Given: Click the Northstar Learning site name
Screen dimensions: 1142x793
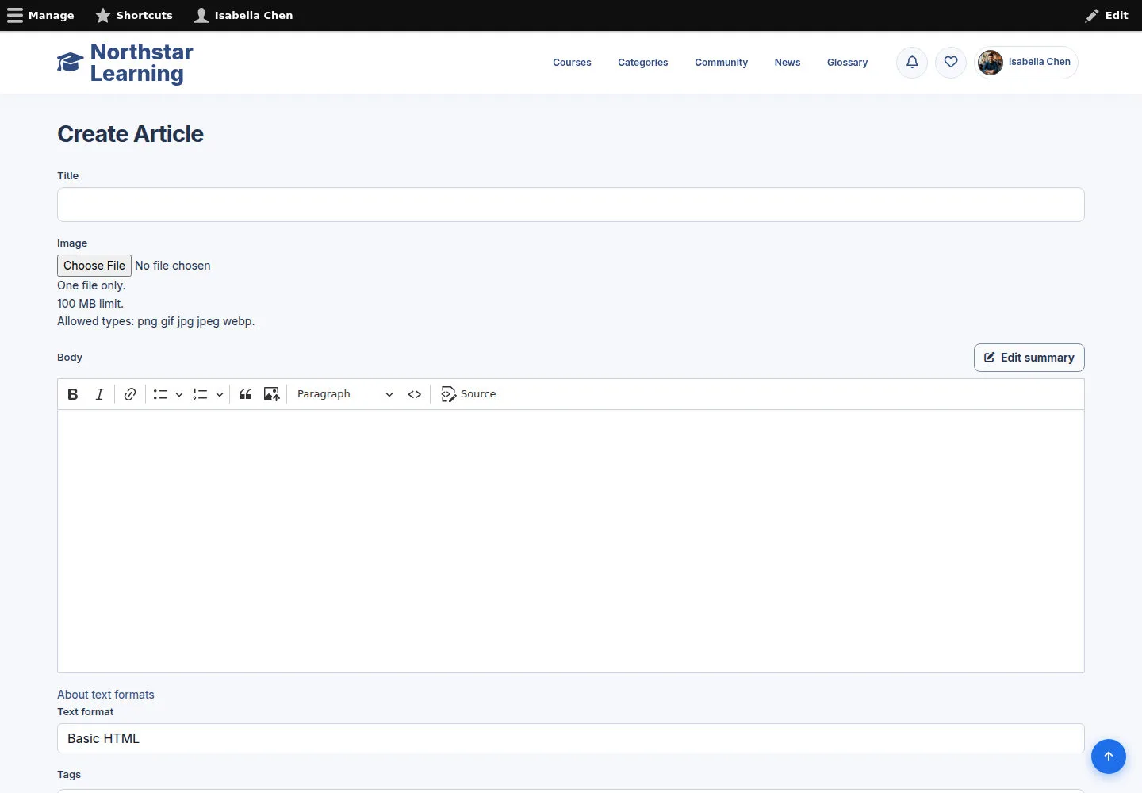Looking at the screenshot, I should [x=142, y=63].
